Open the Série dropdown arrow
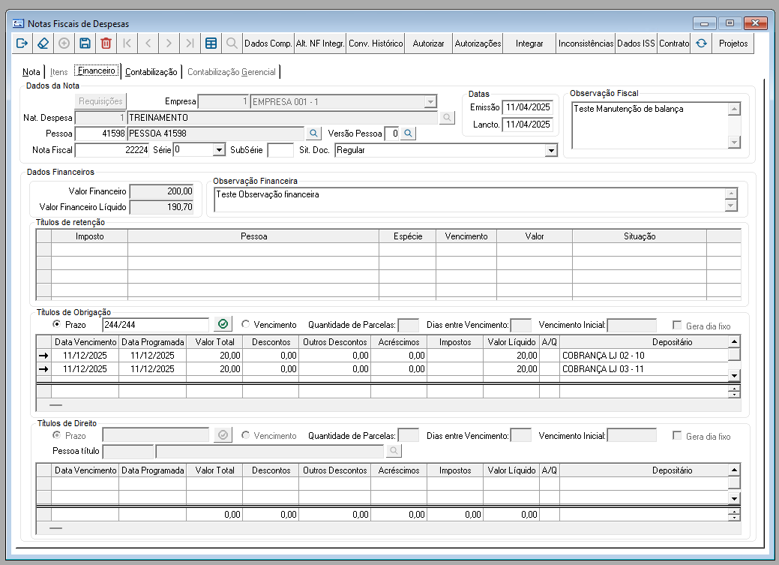This screenshot has height=565, width=779. 219,150
